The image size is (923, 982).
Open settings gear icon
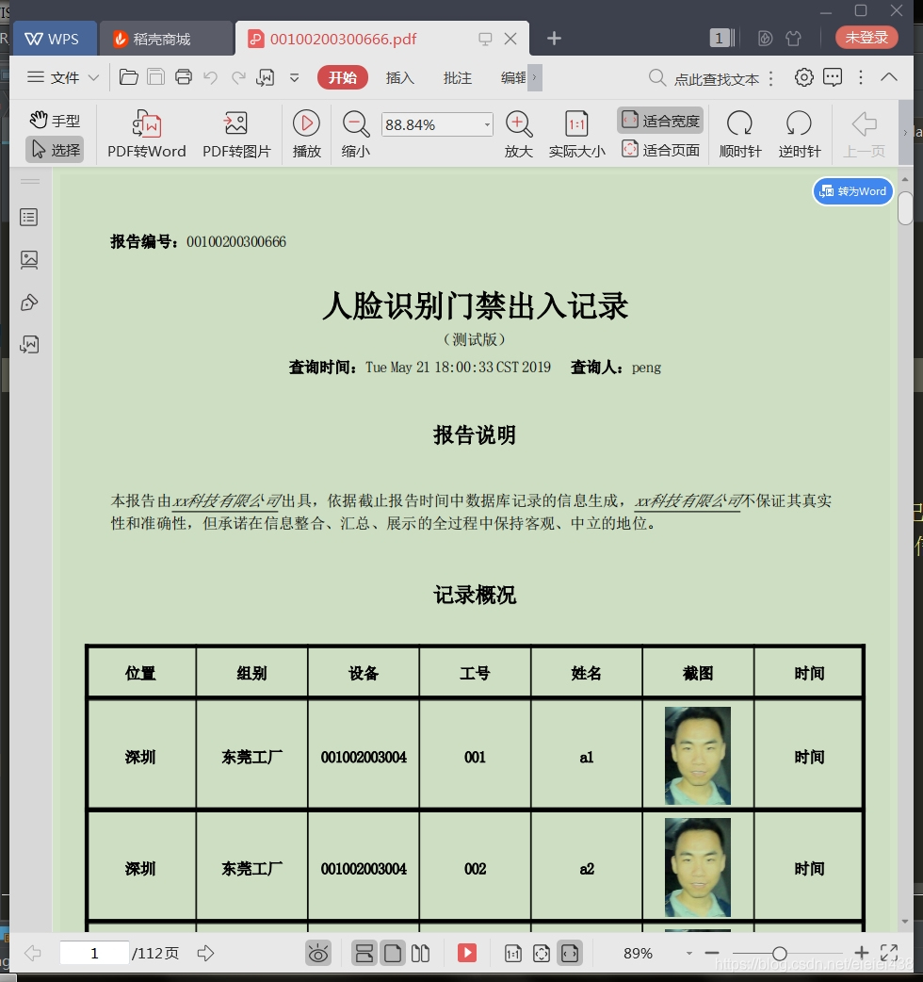pos(804,77)
